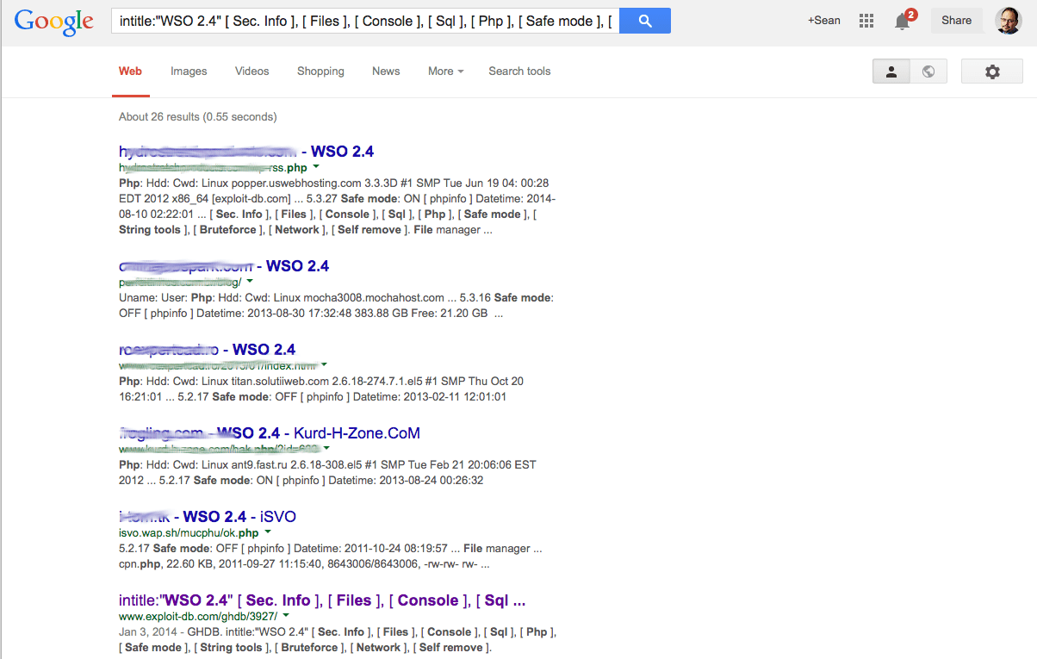This screenshot has width=1037, height=659.
Task: Expand arrow beside exploit-db.com/ghdb/3927/ URL
Action: pyautogui.click(x=286, y=616)
